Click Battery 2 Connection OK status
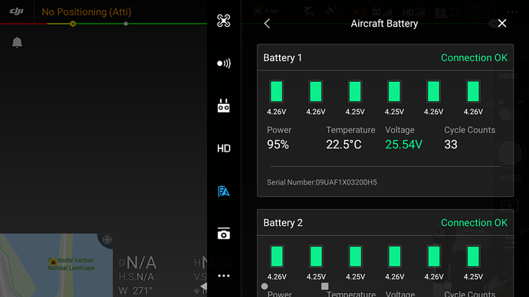Viewport: 529px width, 297px height. tap(474, 223)
